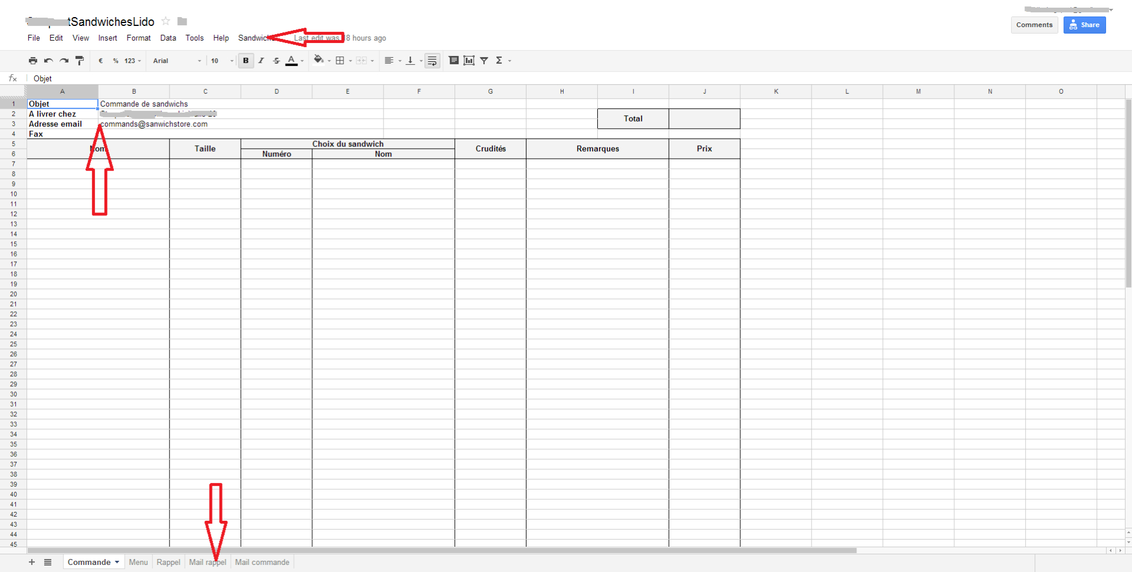Add a new sheet with the plus icon
This screenshot has width=1132, height=572.
pos(32,562)
